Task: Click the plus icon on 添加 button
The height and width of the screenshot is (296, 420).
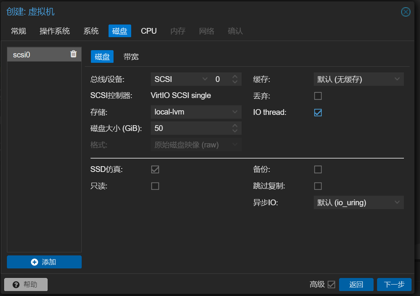Action: 35,262
